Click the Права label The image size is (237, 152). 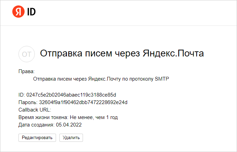coord(27,71)
